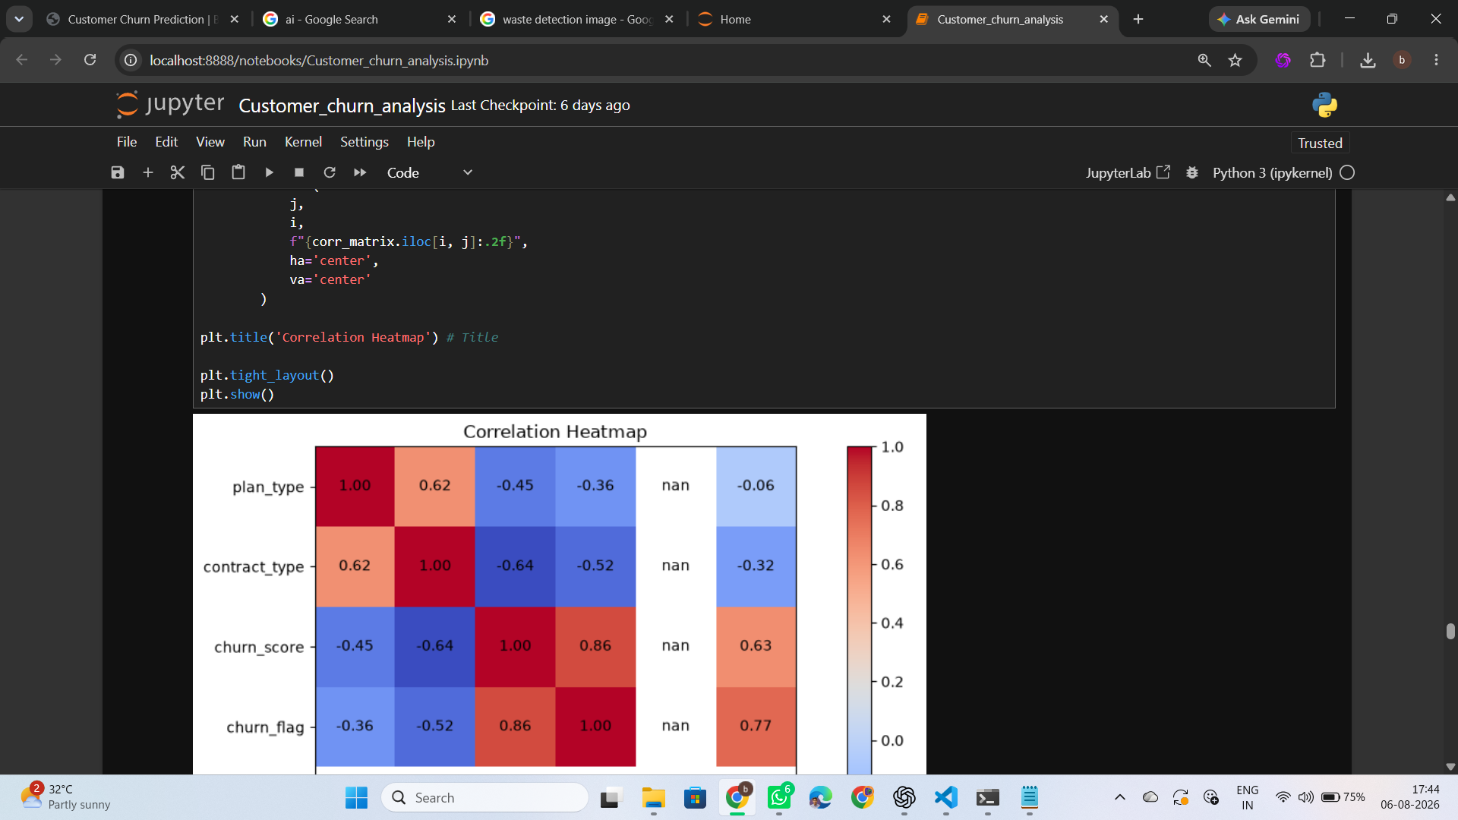Paste cell using the clipboard icon

coord(238,173)
